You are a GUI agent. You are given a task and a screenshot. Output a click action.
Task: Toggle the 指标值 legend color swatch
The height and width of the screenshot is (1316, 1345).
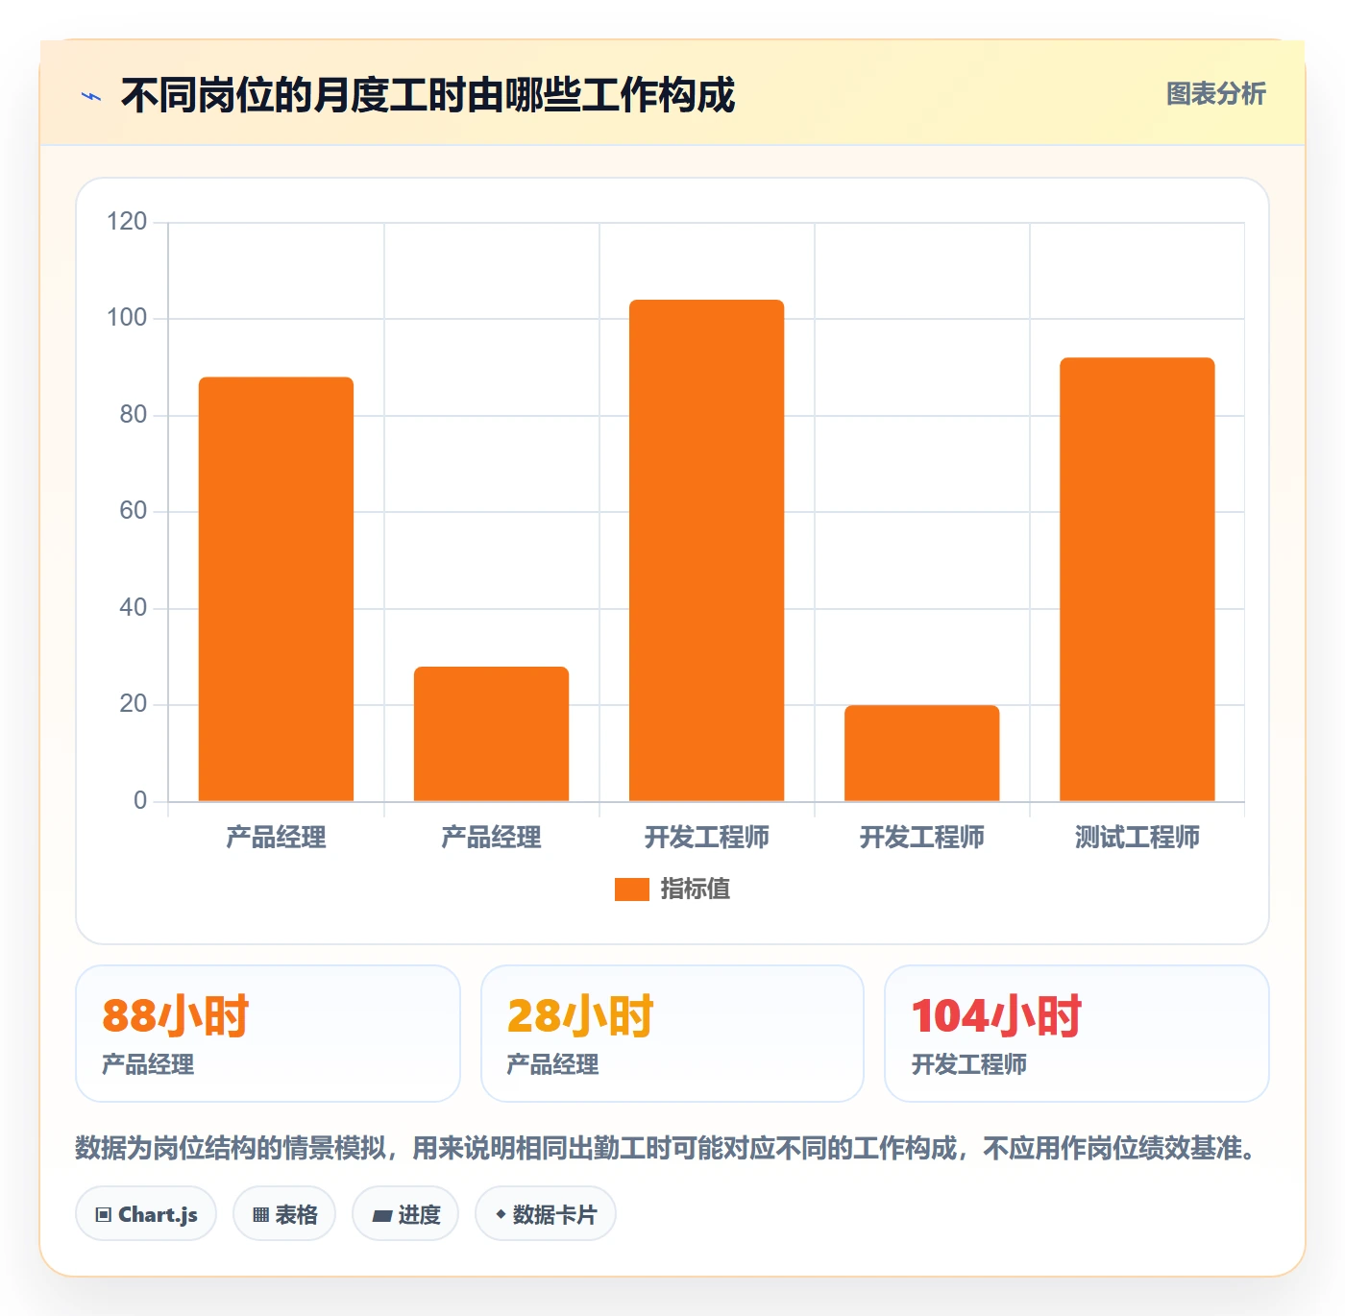click(x=632, y=890)
